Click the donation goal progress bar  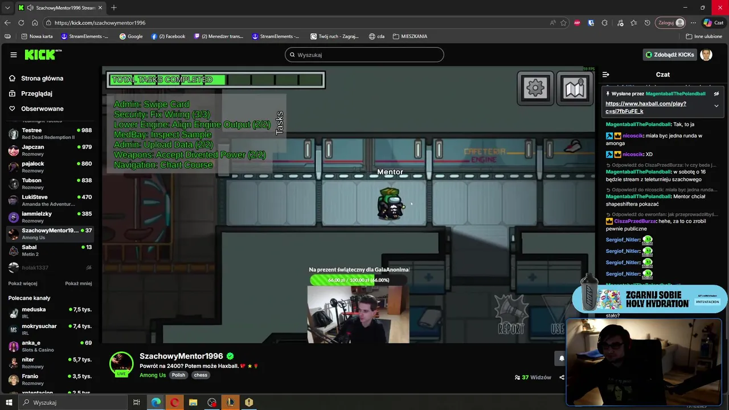click(x=358, y=280)
